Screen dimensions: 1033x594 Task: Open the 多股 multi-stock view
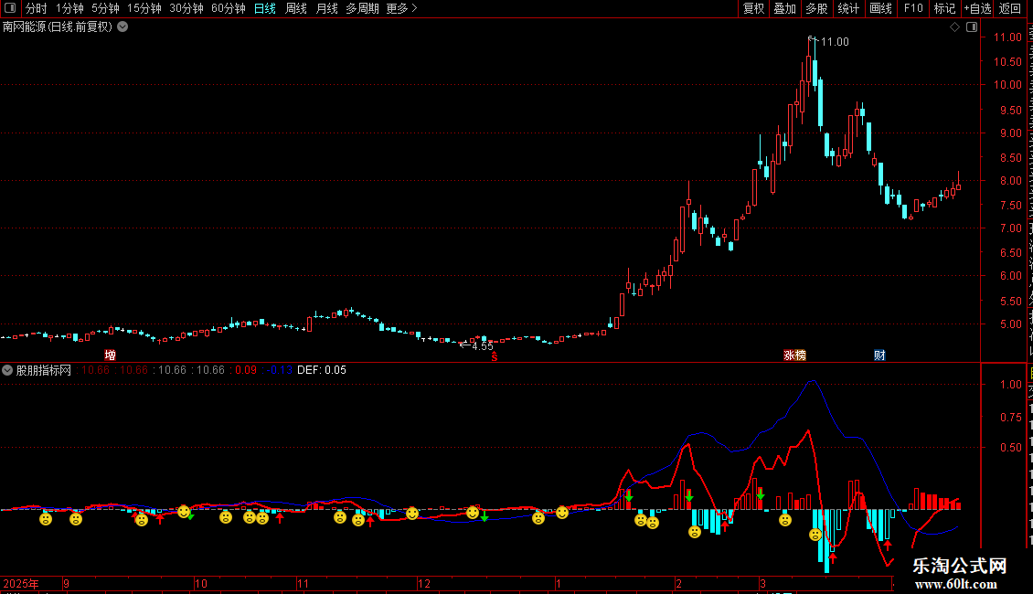click(x=816, y=8)
